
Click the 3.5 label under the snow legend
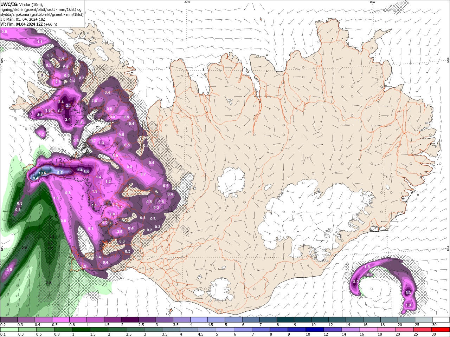coord(175,325)
